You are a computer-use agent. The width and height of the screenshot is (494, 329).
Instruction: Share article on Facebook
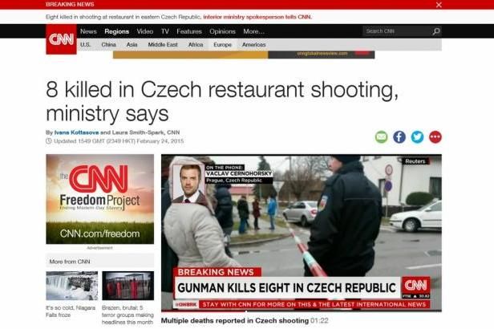point(399,137)
